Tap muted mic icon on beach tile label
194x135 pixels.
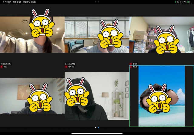pyautogui.click(x=131, y=67)
